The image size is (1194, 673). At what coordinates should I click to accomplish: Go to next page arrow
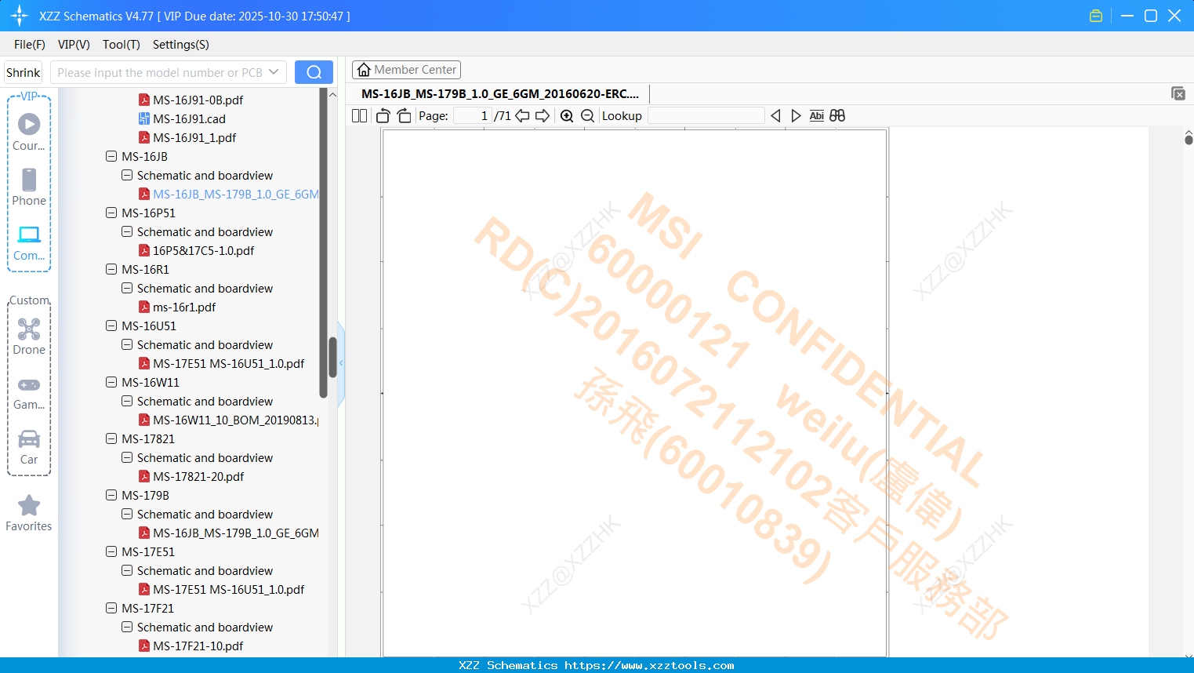[543, 116]
